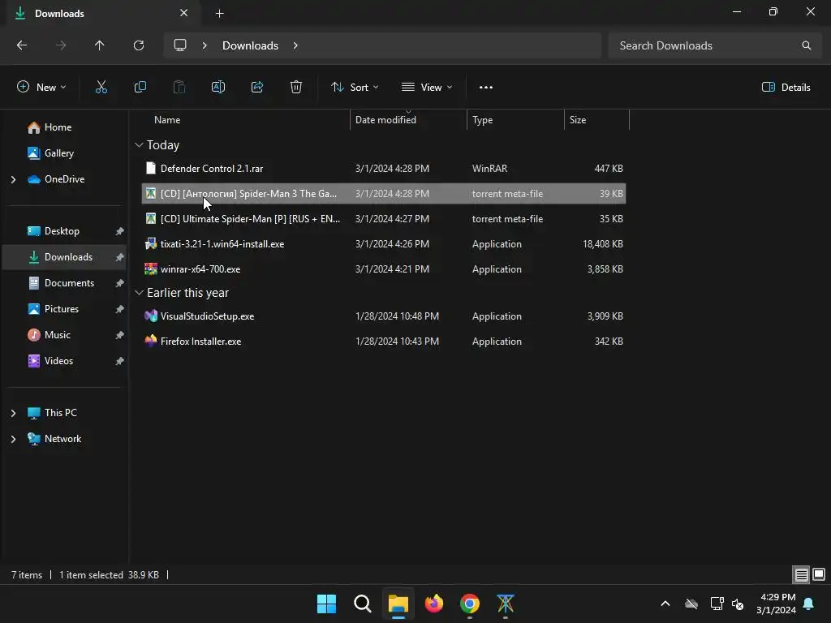Expand OneDrive in navigation pane
Viewport: 831px width, 623px height.
(x=13, y=179)
